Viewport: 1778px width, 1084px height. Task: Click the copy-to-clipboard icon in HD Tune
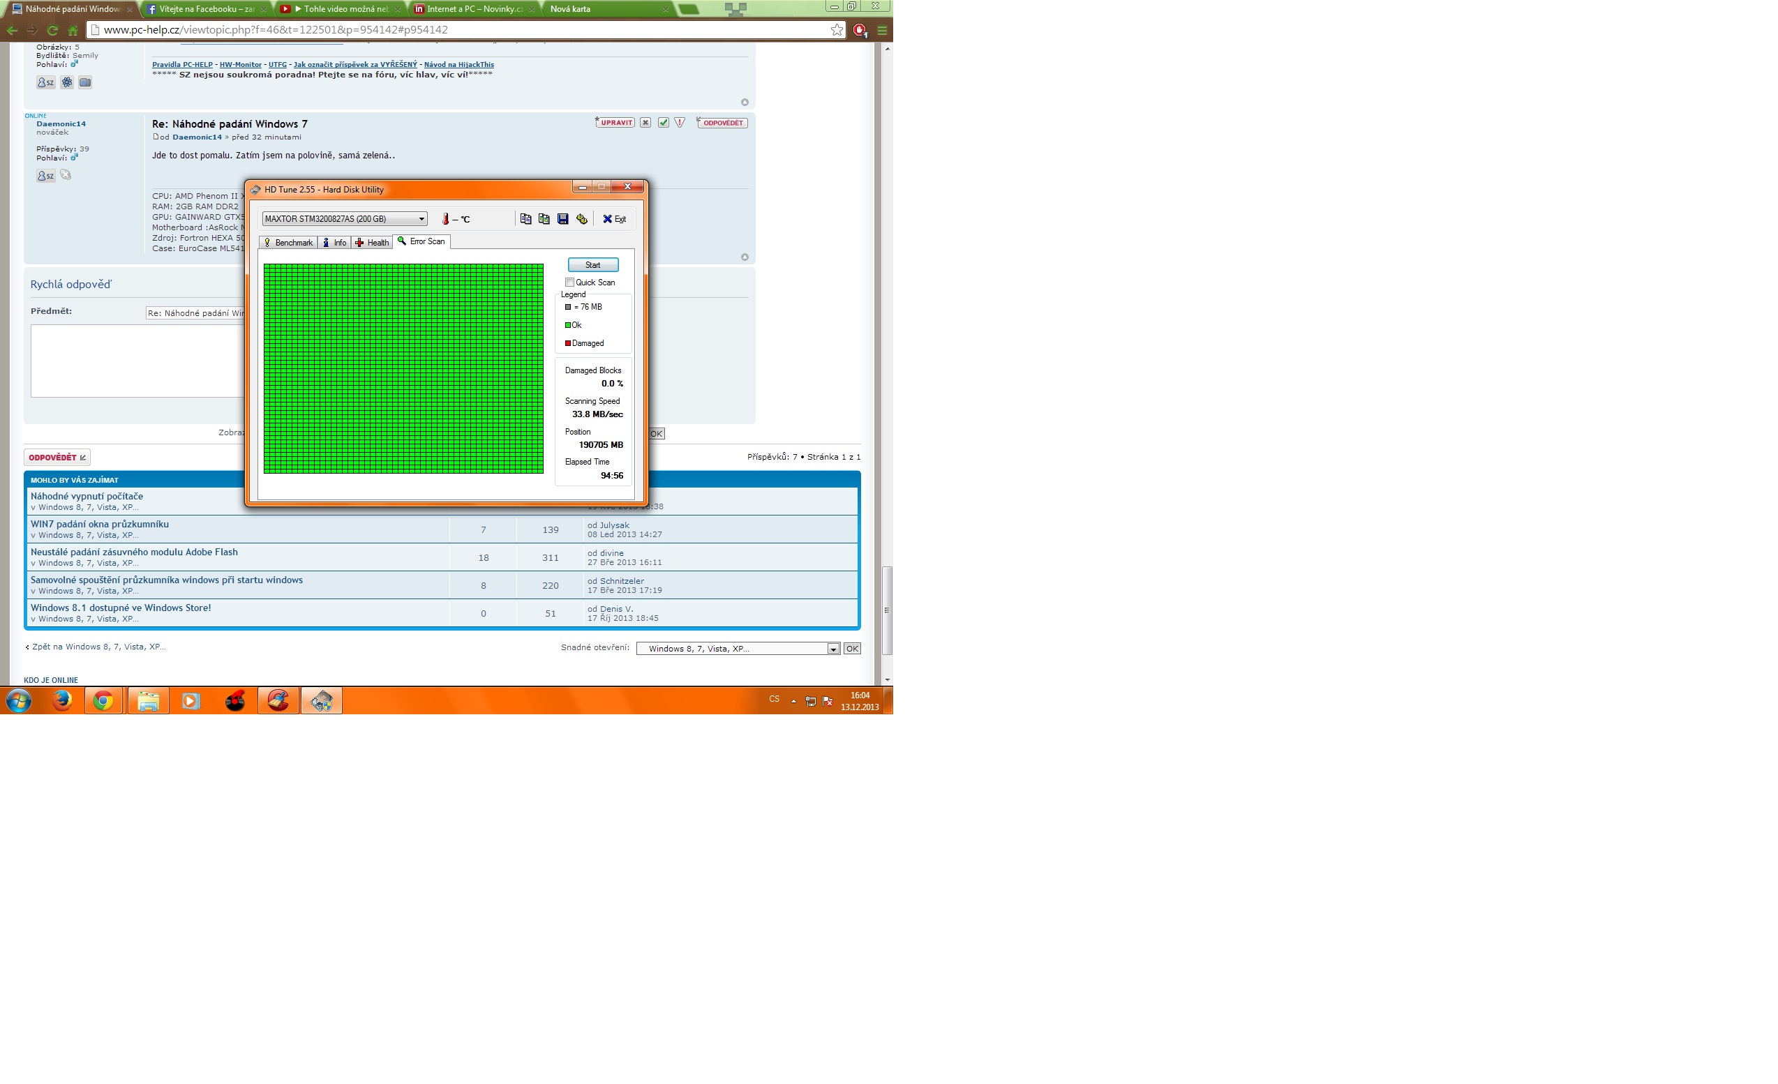point(525,218)
